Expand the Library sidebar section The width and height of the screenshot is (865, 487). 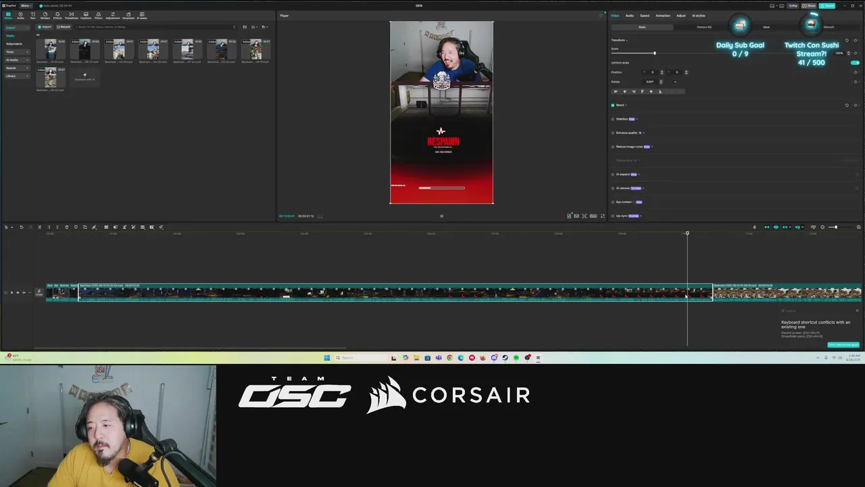[18, 76]
